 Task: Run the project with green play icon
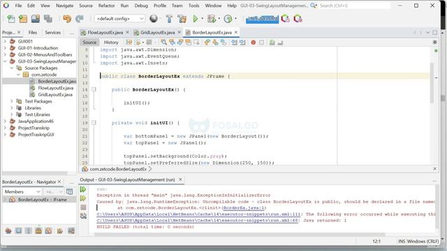click(196, 19)
